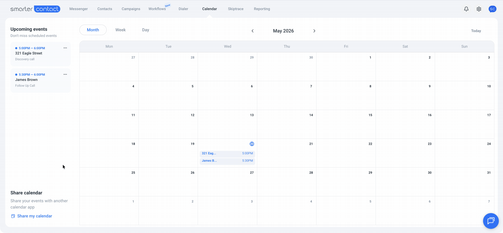Click the 5:00PM – 6:00PM time label
Image resolution: width=503 pixels, height=233 pixels.
pos(32,48)
